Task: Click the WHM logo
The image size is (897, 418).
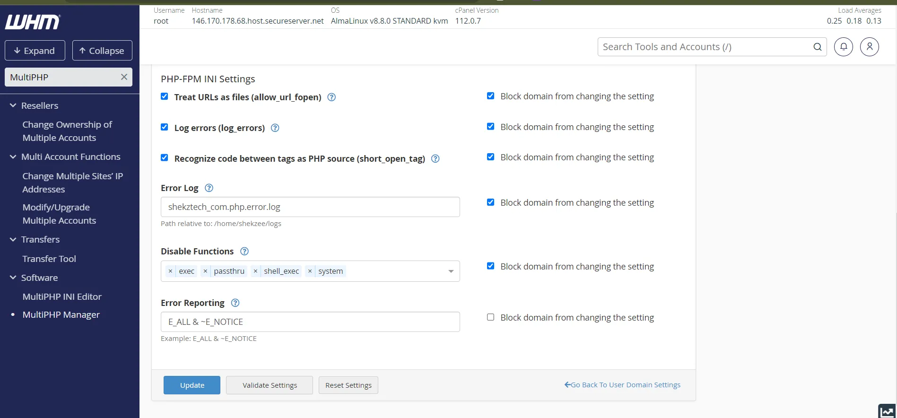Action: [33, 22]
